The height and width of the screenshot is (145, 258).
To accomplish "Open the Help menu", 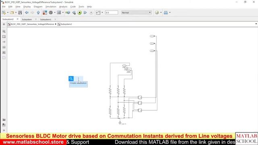I will (89, 6).
